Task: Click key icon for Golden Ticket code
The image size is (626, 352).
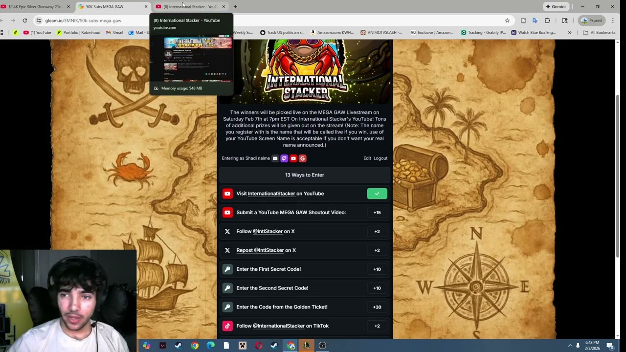Action: (227, 307)
